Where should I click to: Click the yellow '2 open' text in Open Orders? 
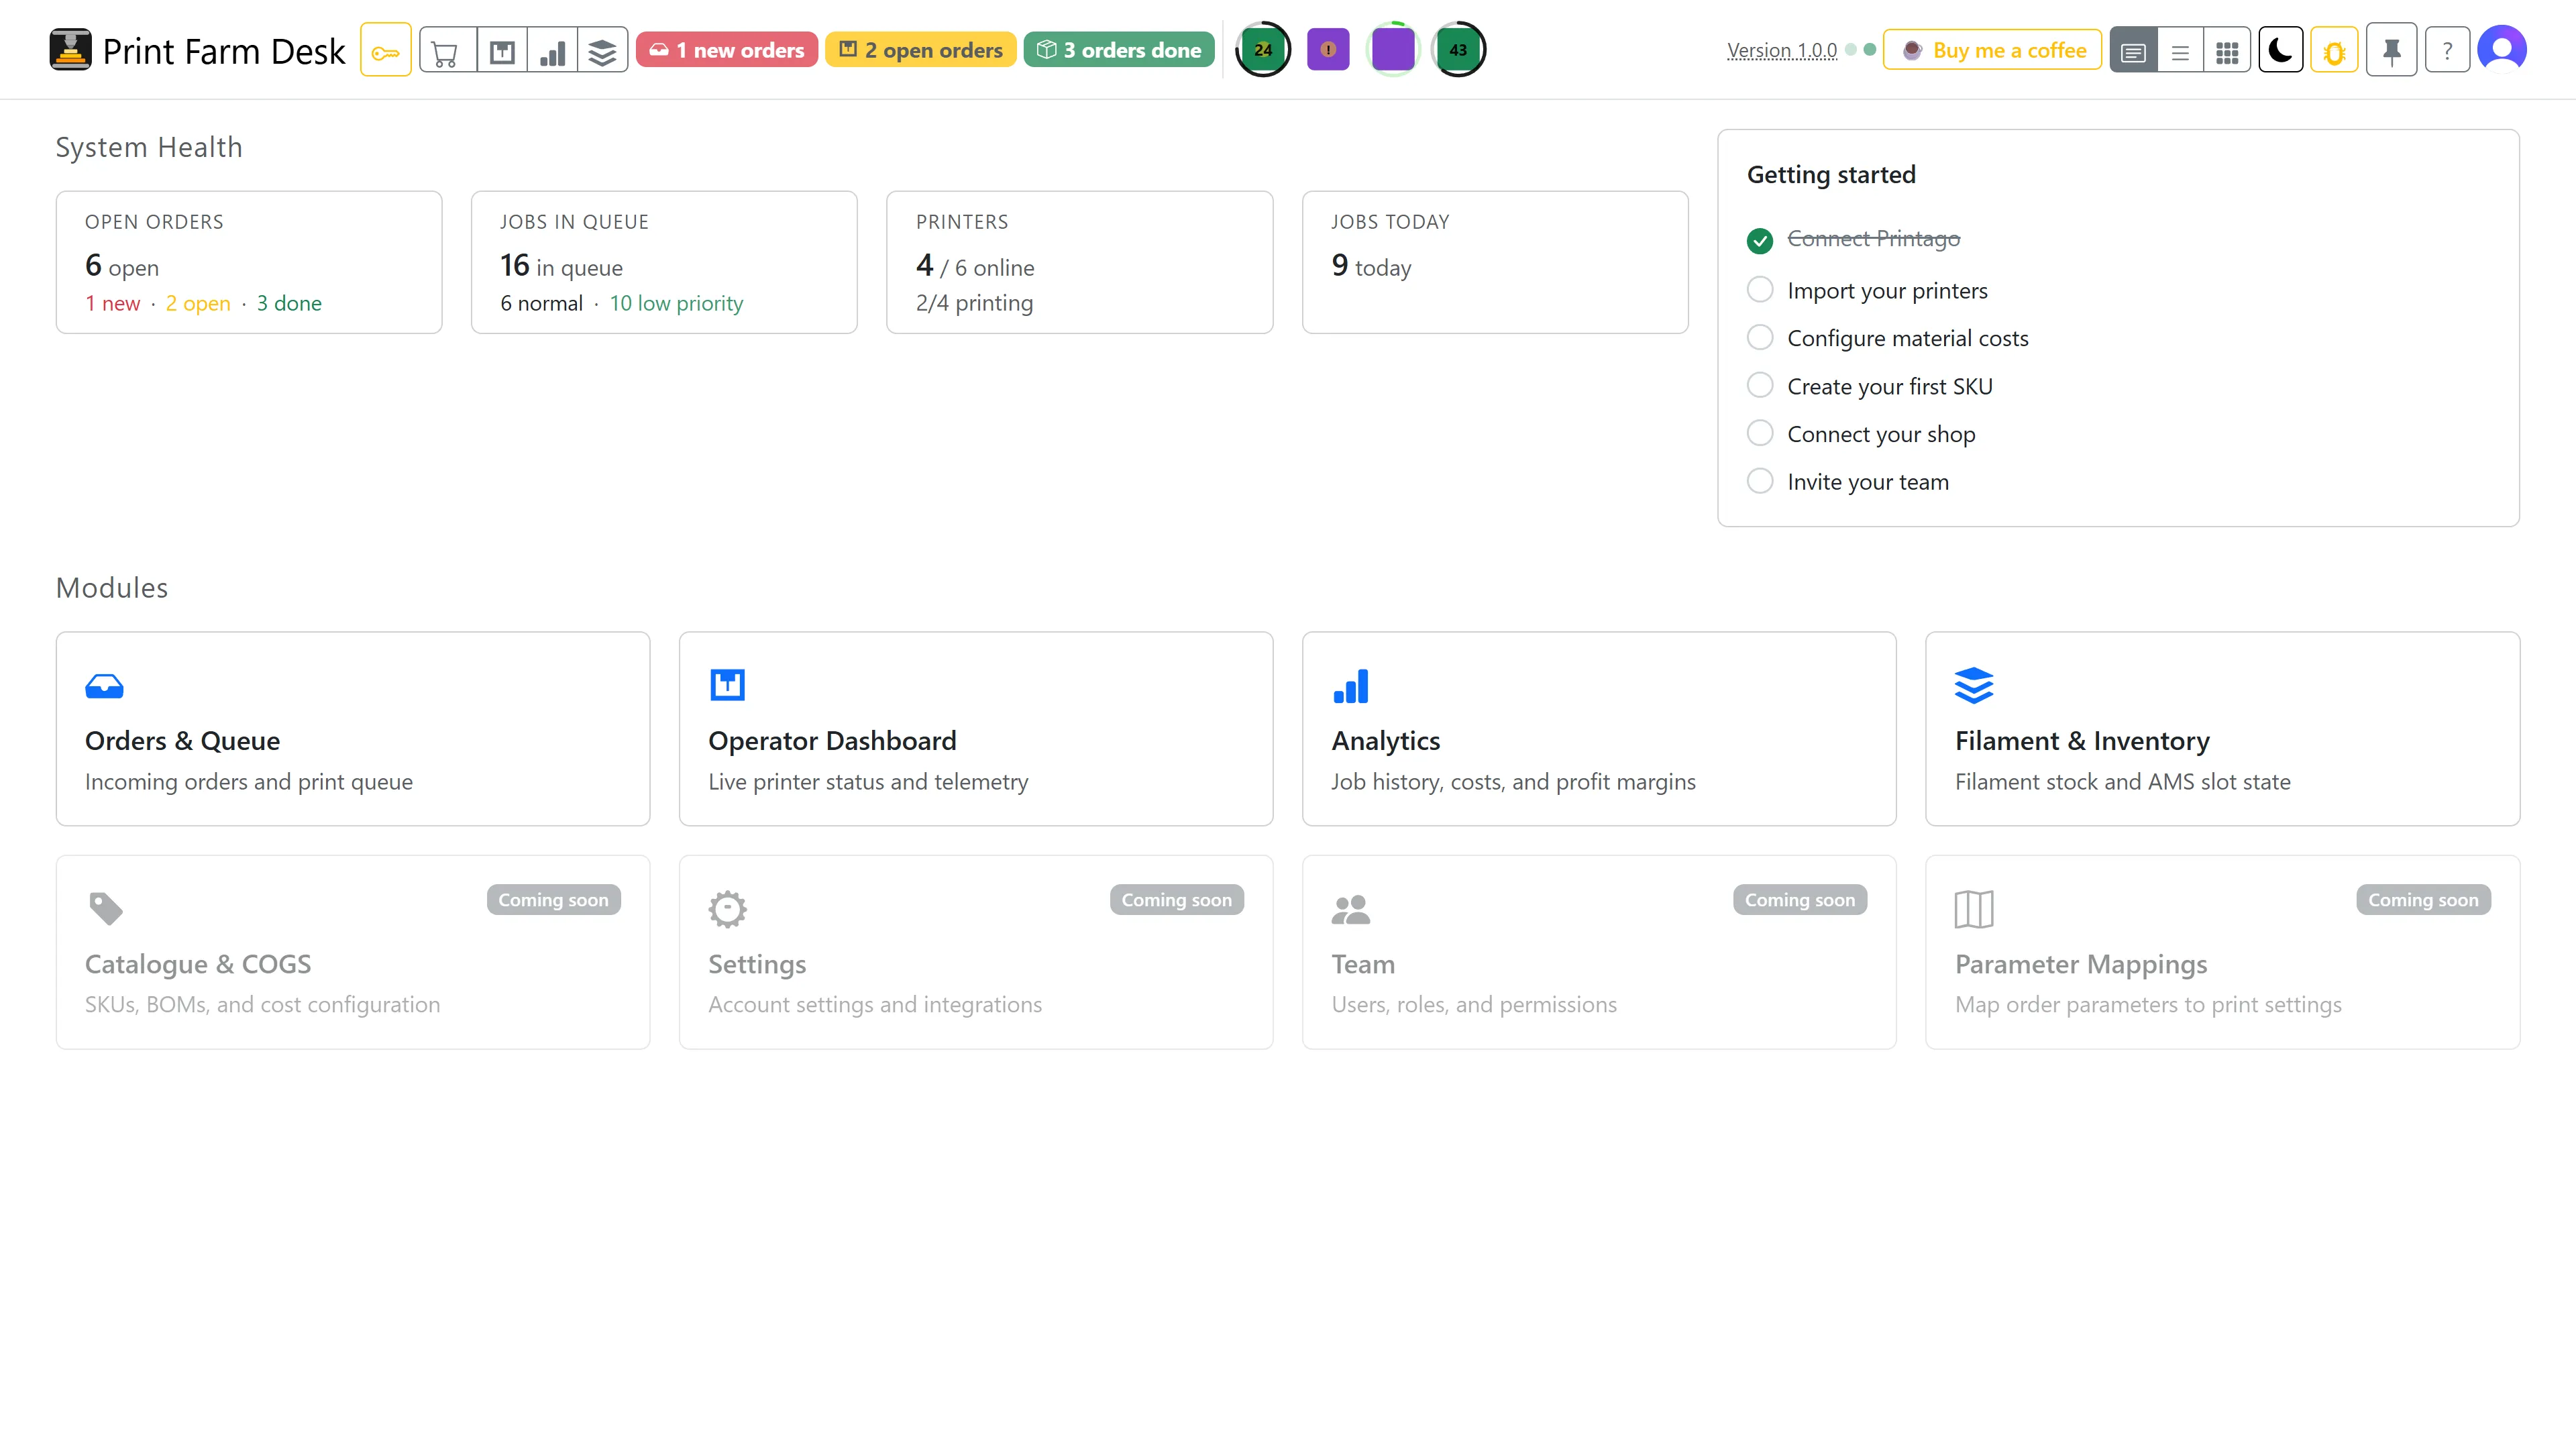[x=197, y=303]
